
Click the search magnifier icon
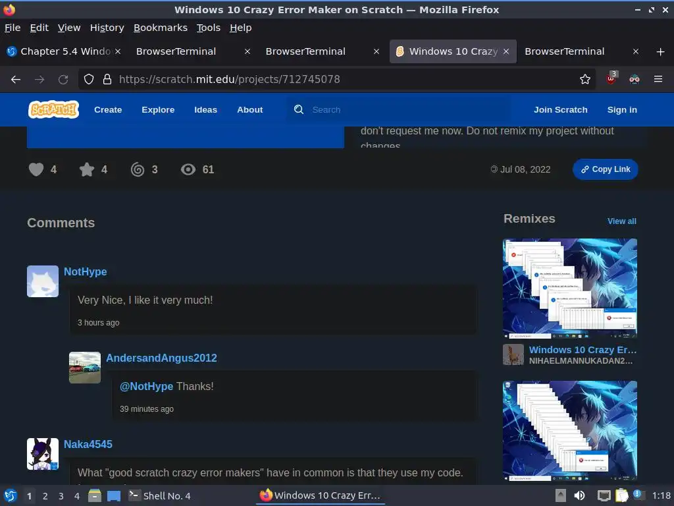click(x=299, y=110)
